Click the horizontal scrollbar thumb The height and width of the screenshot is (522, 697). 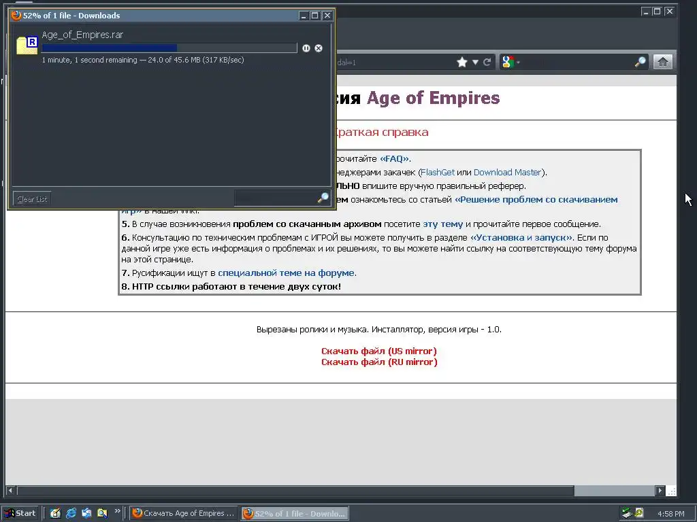[x=295, y=491]
